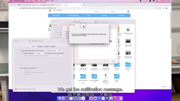
Task: Toggle Show a message when screen locked
Action: click(x=23, y=56)
